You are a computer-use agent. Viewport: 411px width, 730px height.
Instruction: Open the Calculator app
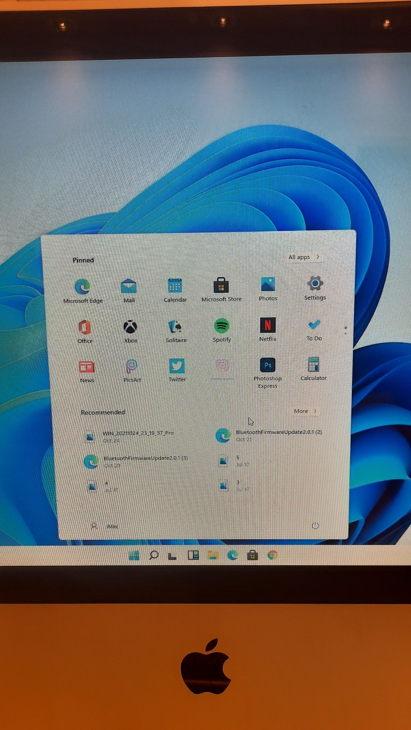313,369
